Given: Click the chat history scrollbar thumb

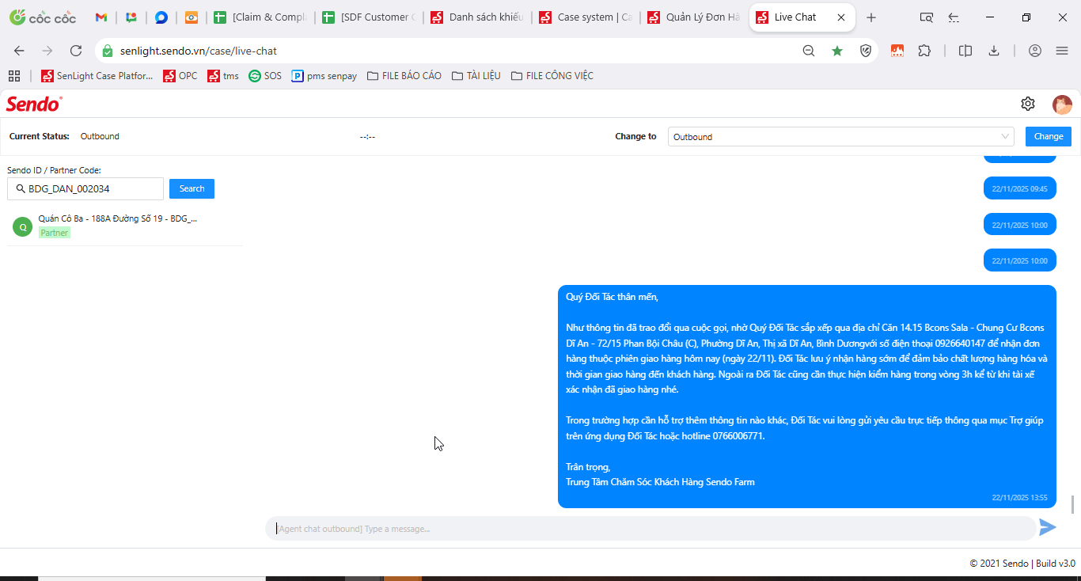Looking at the screenshot, I should pos(1073,504).
